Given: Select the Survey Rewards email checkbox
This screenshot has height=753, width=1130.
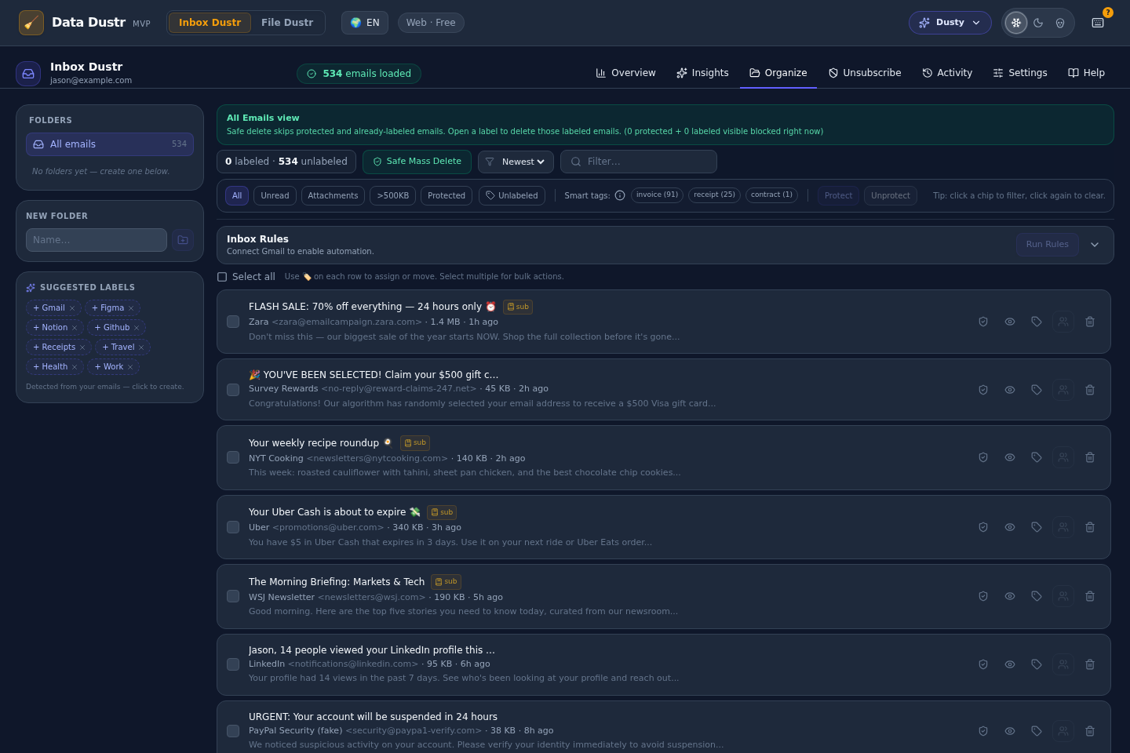Looking at the screenshot, I should (233, 390).
